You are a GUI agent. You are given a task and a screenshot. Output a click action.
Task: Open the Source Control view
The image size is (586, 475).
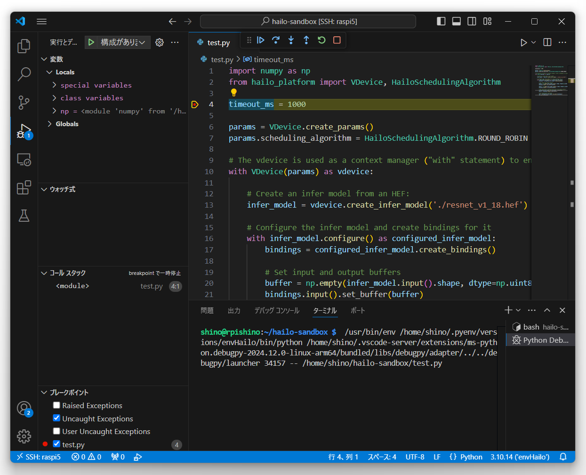24,103
